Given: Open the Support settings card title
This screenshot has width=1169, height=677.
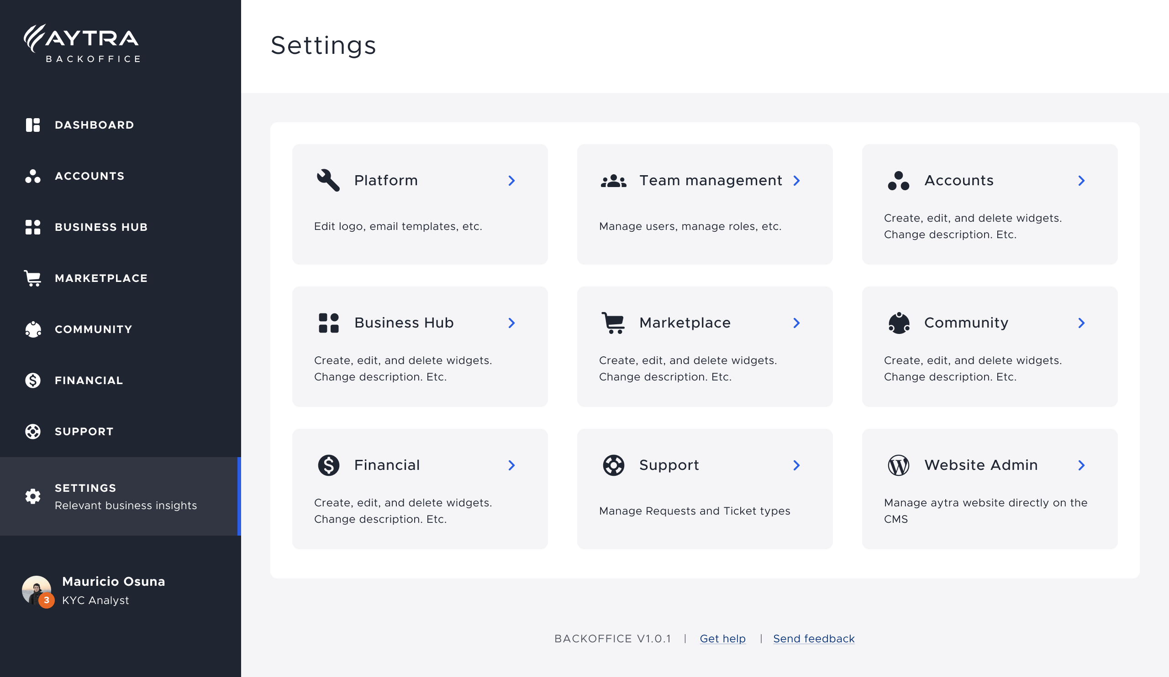Looking at the screenshot, I should [669, 465].
